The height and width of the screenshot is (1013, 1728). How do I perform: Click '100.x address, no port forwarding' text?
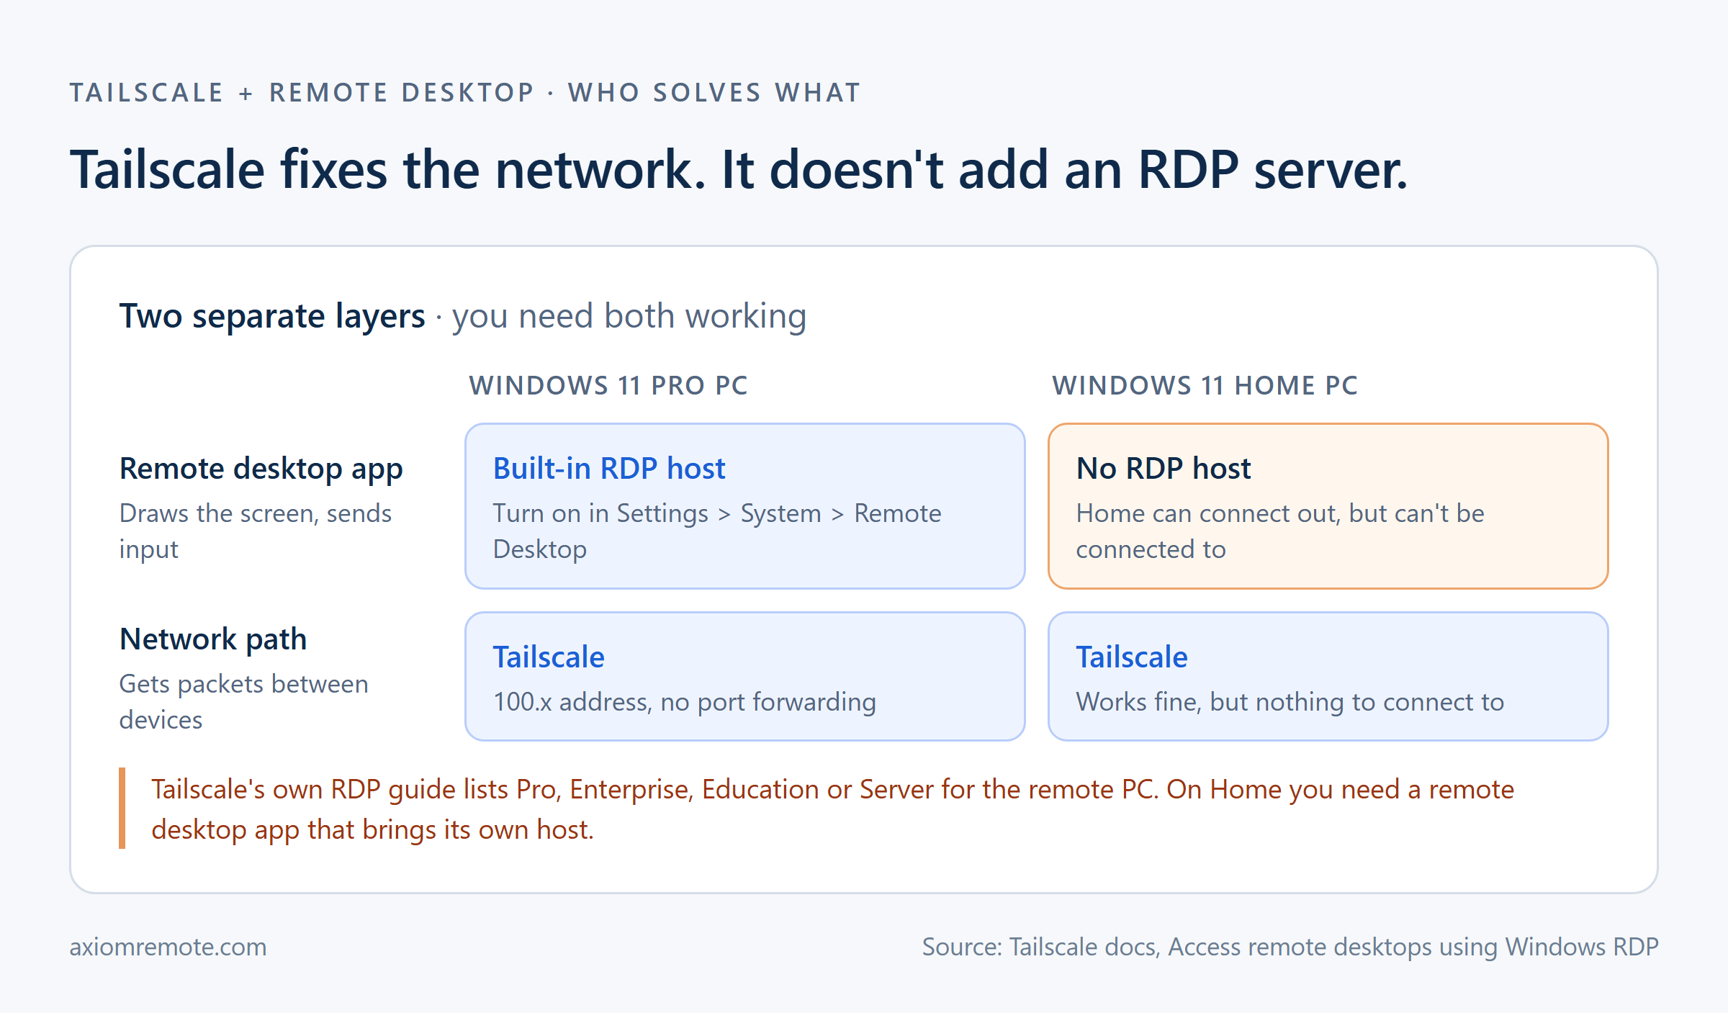coord(685,702)
